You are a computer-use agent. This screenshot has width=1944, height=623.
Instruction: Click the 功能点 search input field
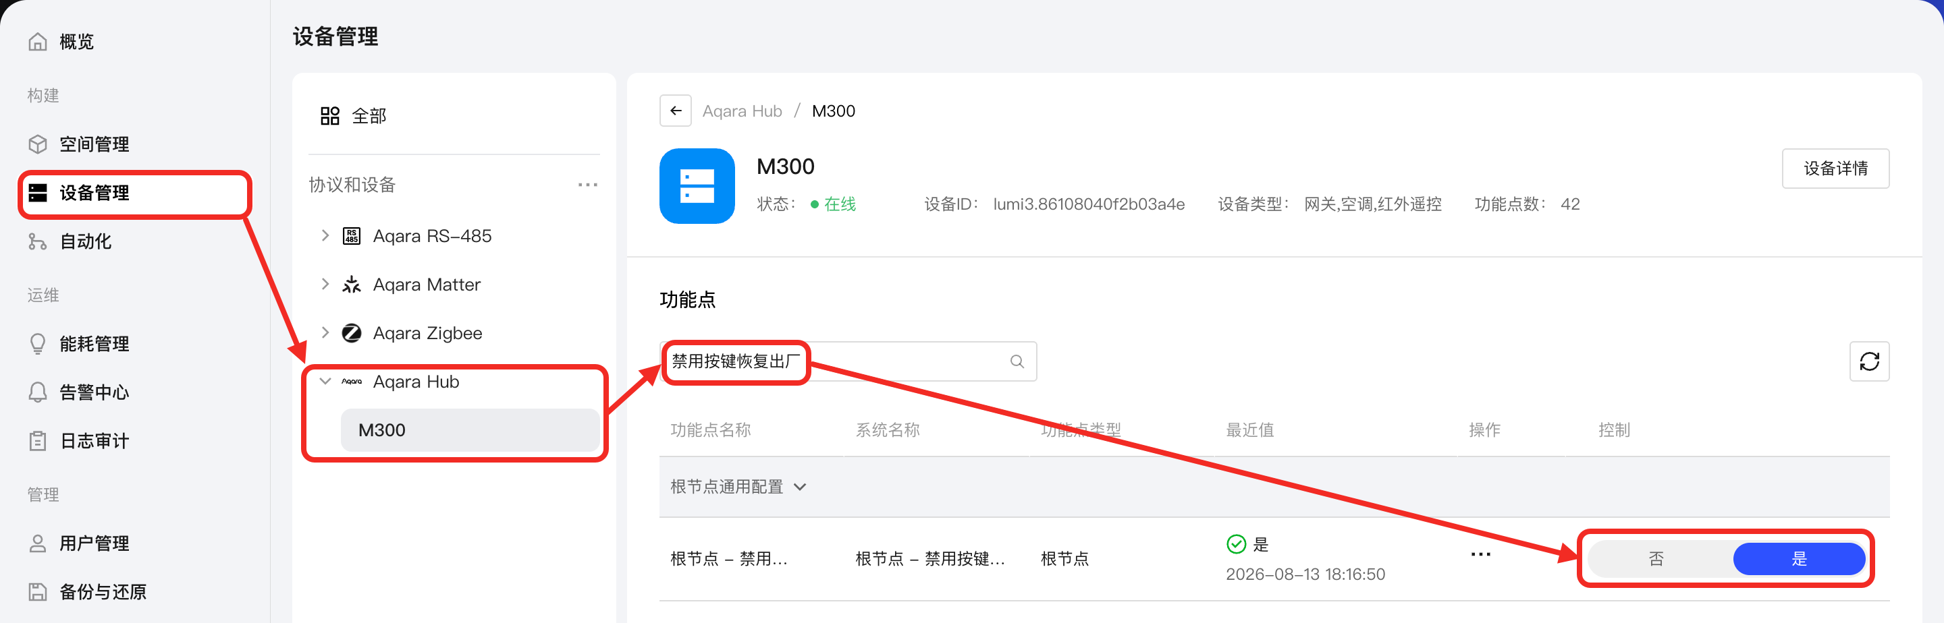848,362
